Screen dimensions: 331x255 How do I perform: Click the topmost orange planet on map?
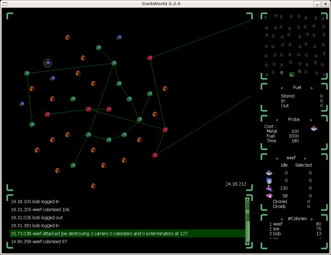68,37
